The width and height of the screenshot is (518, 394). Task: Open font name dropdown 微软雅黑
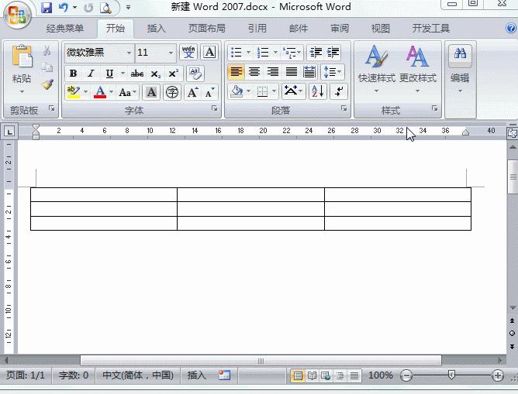(x=129, y=53)
